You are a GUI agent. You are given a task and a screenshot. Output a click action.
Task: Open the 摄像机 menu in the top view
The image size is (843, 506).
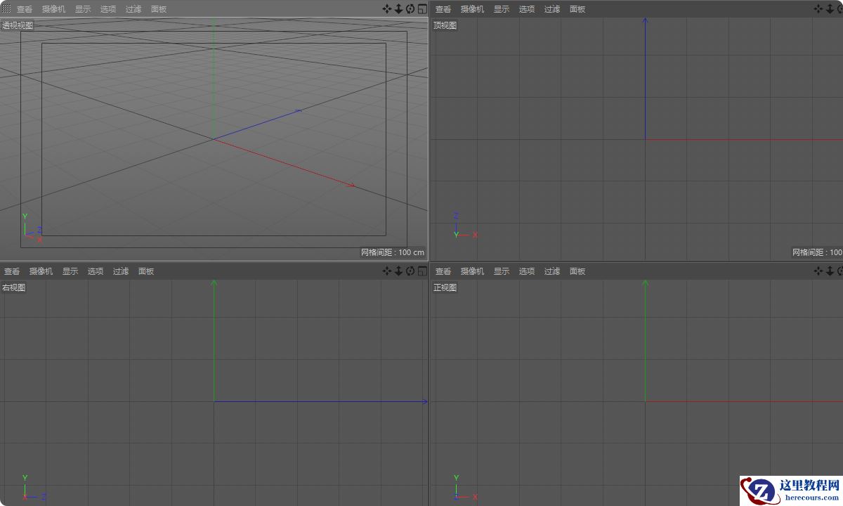472,9
